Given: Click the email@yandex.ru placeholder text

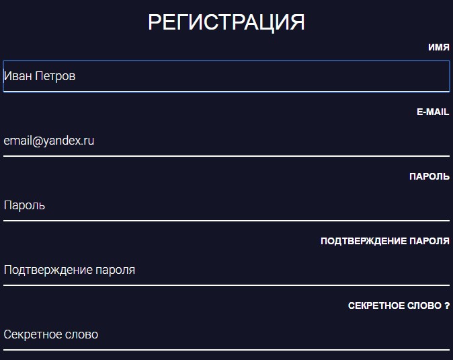Looking at the screenshot, I should 49,141.
